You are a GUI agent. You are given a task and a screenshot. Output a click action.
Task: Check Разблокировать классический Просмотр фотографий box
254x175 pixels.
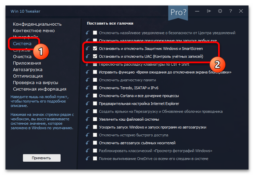click(95, 151)
